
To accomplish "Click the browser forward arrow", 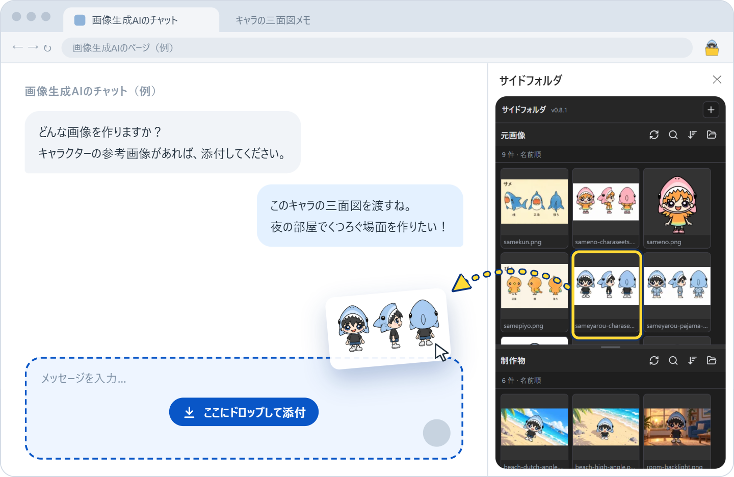I will tap(33, 47).
